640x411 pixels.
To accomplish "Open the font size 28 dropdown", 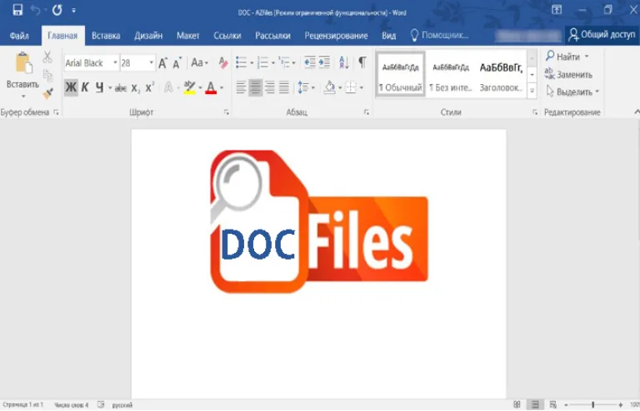I will coord(152,62).
